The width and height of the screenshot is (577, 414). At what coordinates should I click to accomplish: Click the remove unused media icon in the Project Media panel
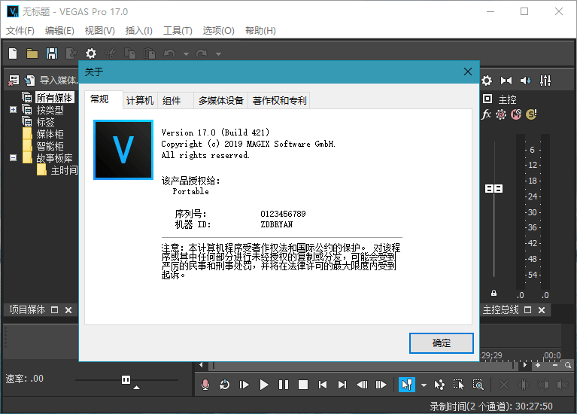14,81
